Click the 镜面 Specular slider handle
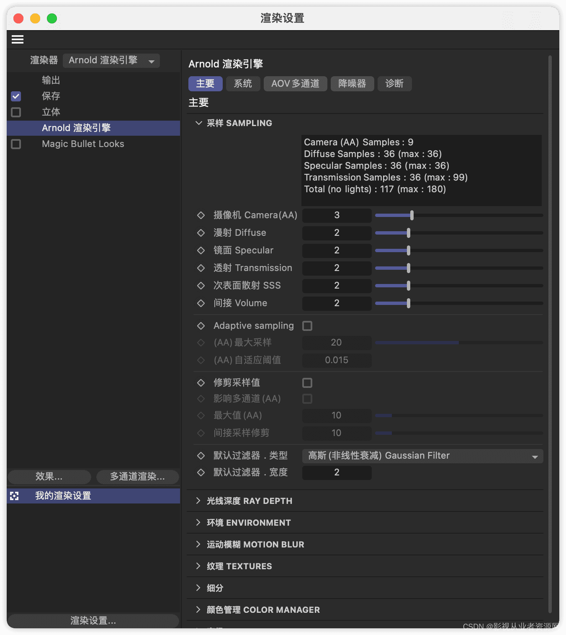 [409, 250]
